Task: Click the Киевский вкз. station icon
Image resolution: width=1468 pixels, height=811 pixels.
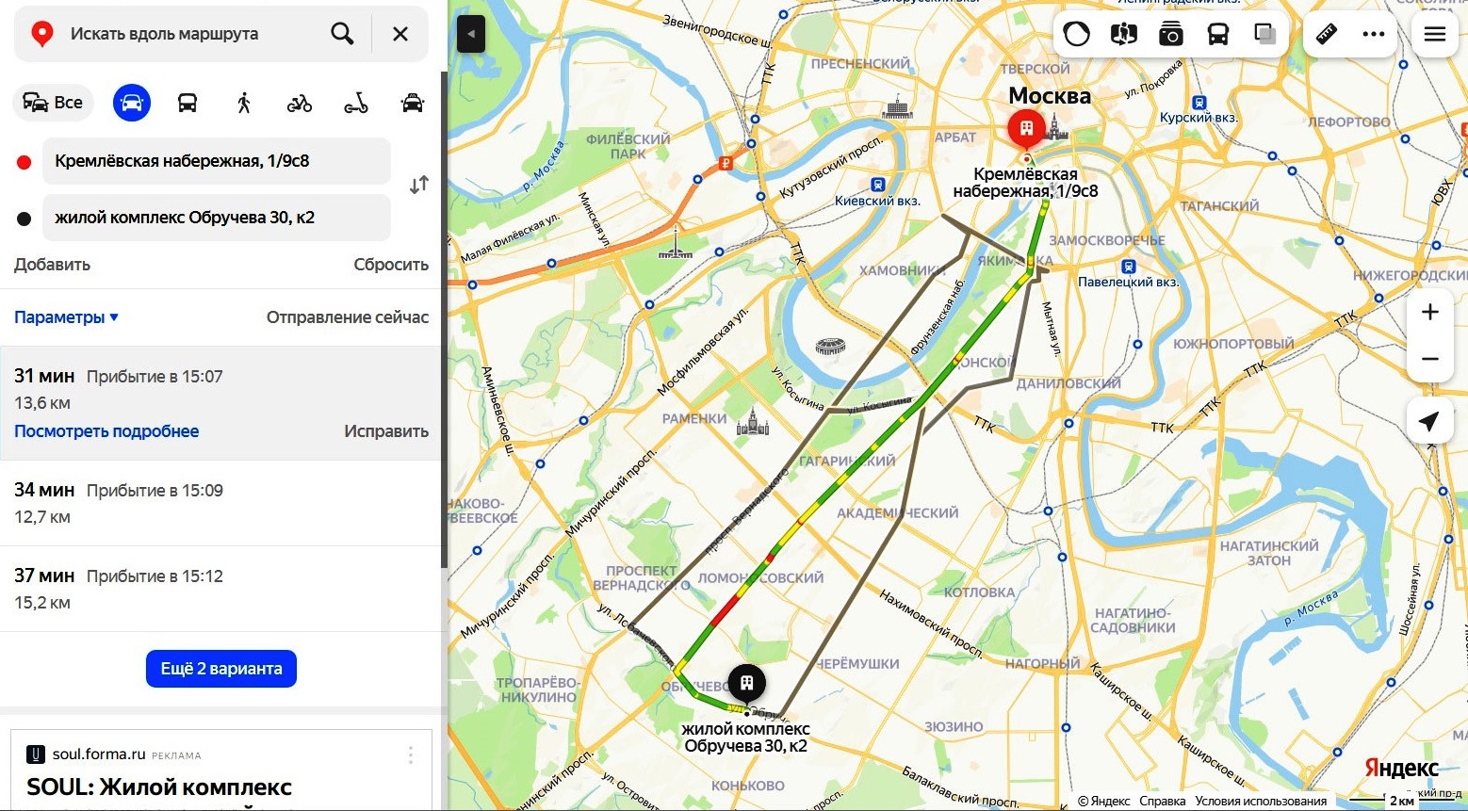Action: 878,185
